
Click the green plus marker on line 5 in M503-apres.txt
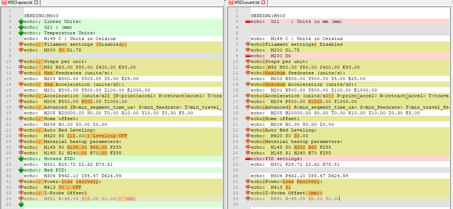(x=21, y=33)
